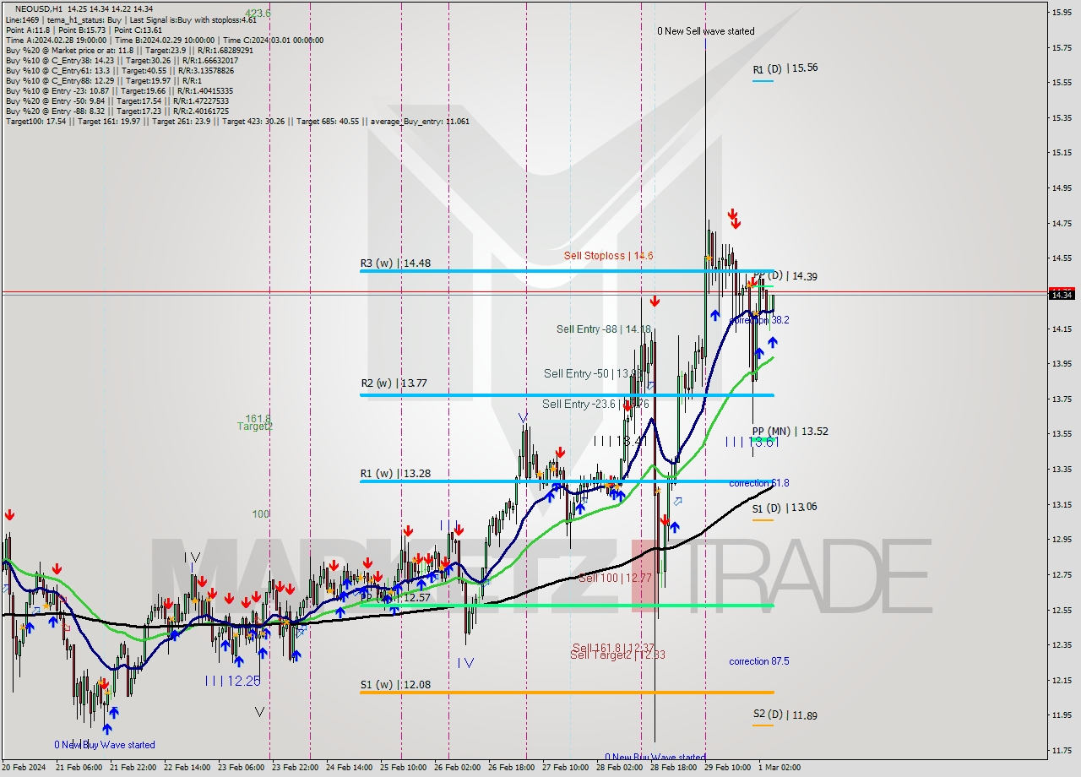Click the Sell Target2 label
This screenshot has width=1081, height=777.
pos(617,655)
